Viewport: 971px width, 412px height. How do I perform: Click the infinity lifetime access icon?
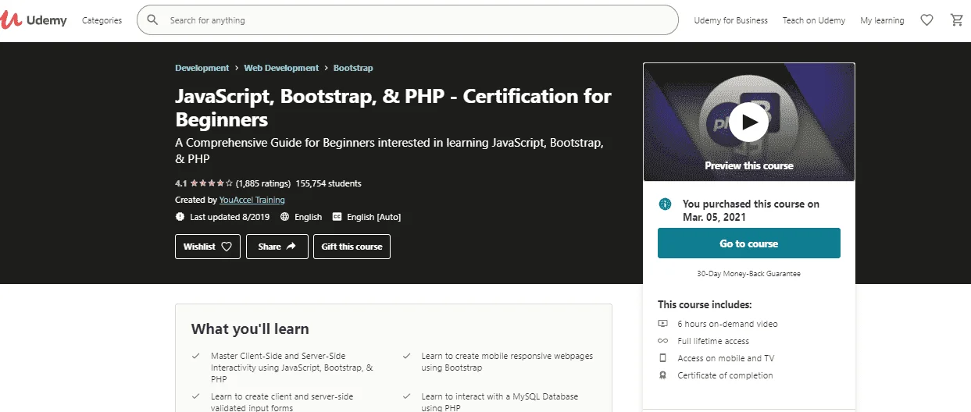pyautogui.click(x=662, y=341)
